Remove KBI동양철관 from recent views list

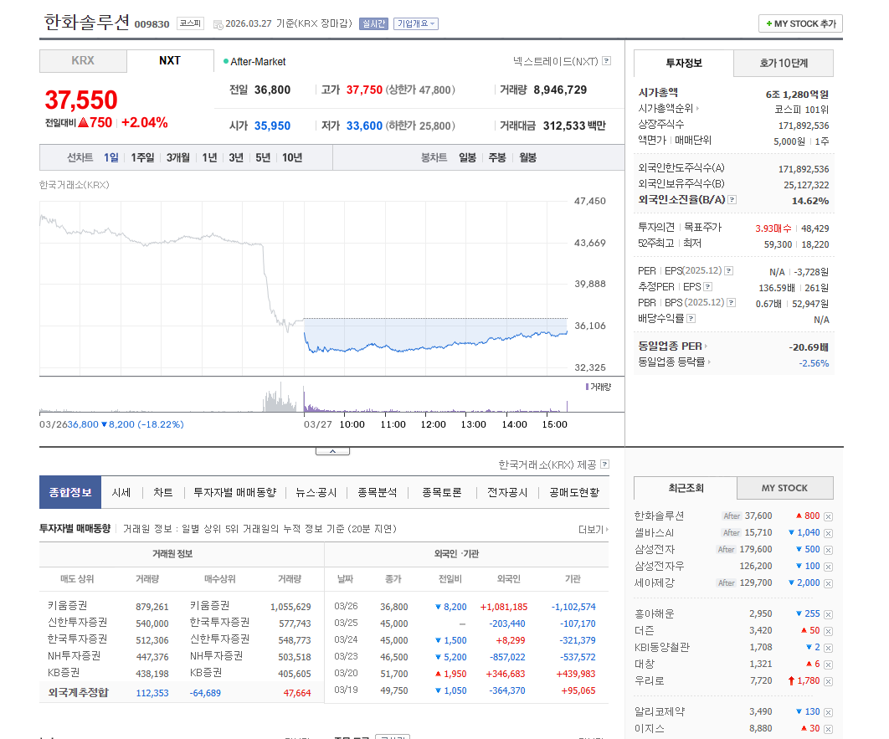click(x=829, y=648)
